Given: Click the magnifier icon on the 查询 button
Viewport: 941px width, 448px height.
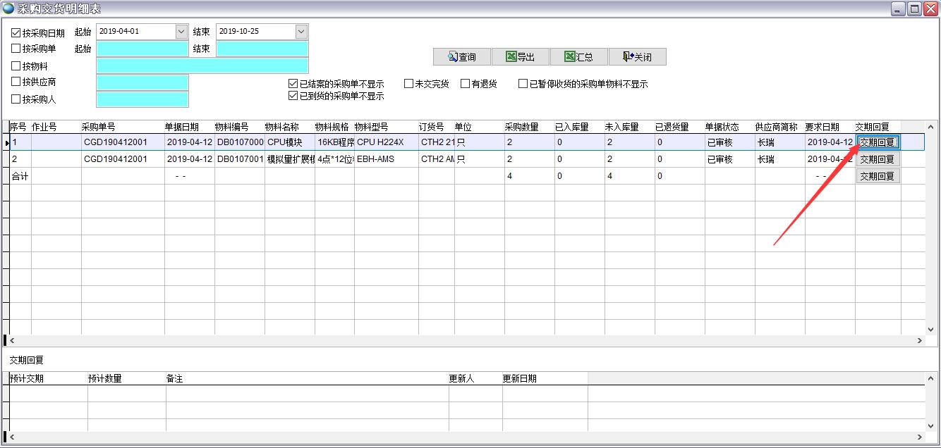Looking at the screenshot, I should (x=452, y=56).
